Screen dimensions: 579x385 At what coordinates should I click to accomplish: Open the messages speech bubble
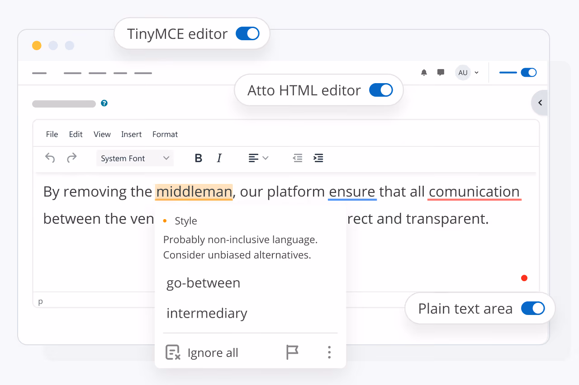pyautogui.click(x=441, y=72)
